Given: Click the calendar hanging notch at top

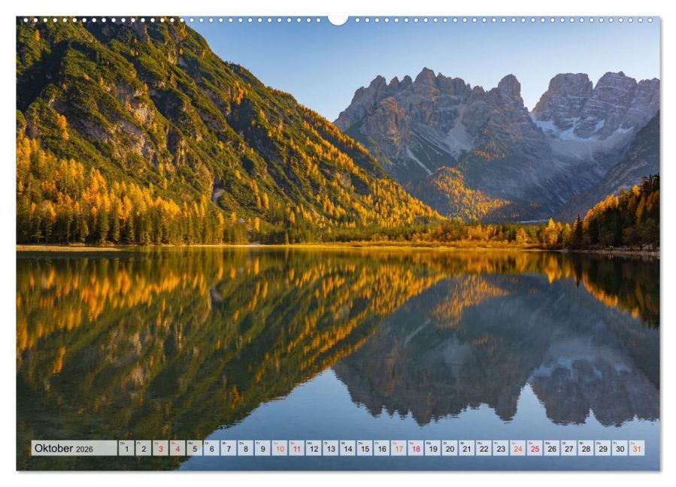Looking at the screenshot, I should (338, 20).
